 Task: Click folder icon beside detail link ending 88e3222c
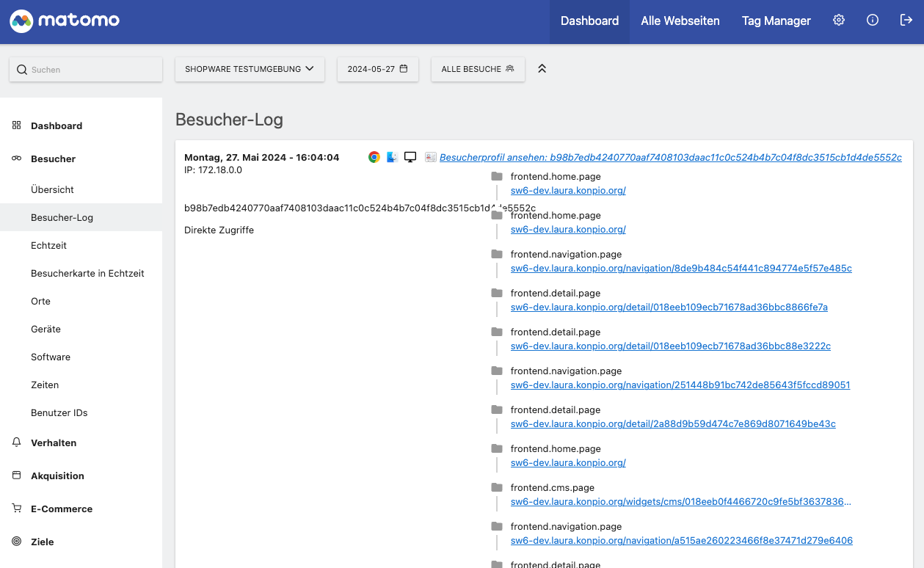pos(497,332)
